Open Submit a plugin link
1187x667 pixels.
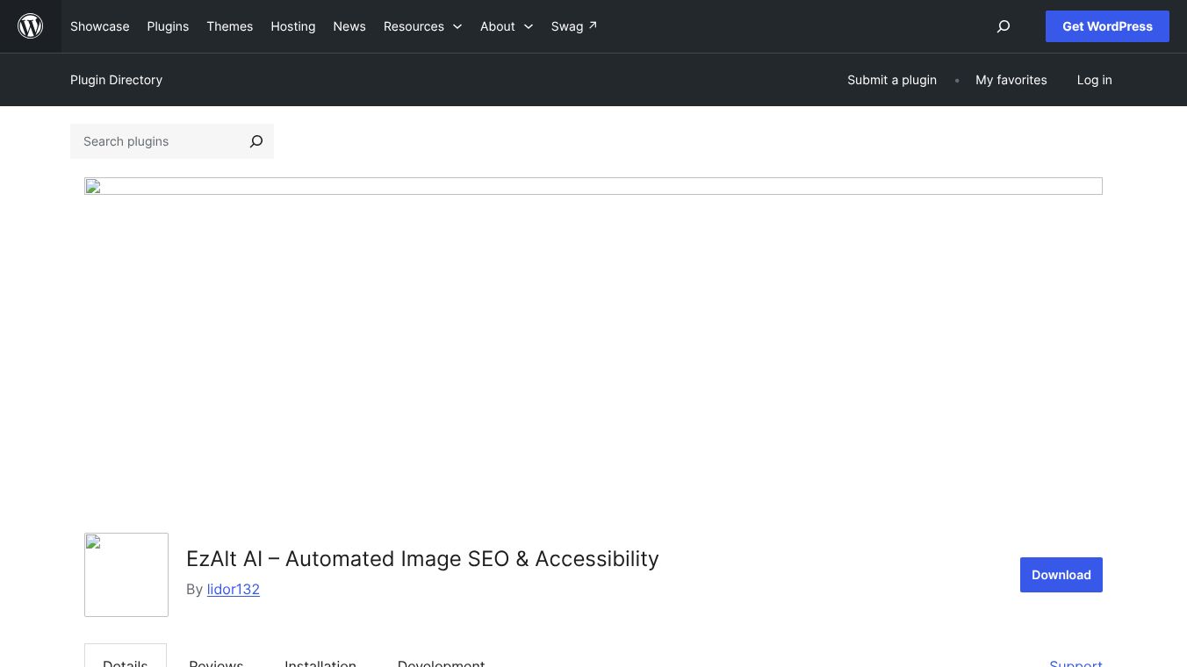[x=892, y=80]
